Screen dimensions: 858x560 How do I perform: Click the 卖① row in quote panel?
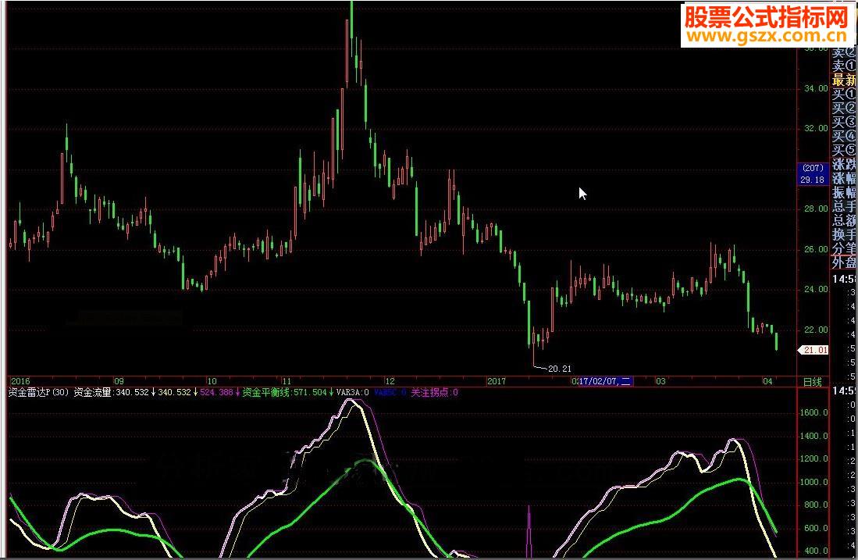(x=844, y=66)
